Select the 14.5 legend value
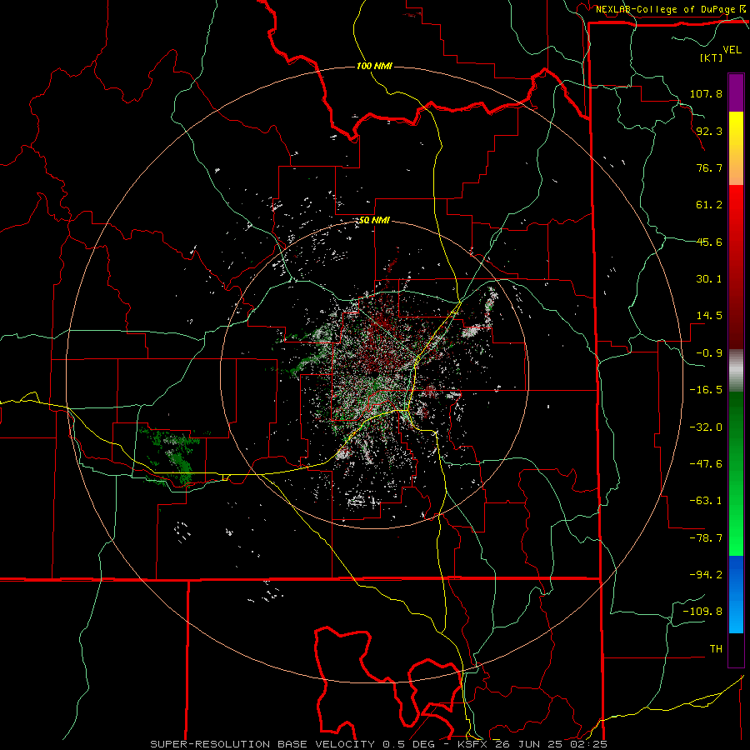 click(709, 316)
